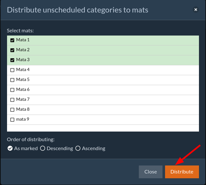Viewport: 206px width, 185px height.
Task: Select the Mata 7 checkbox
Action: pyautogui.click(x=12, y=100)
